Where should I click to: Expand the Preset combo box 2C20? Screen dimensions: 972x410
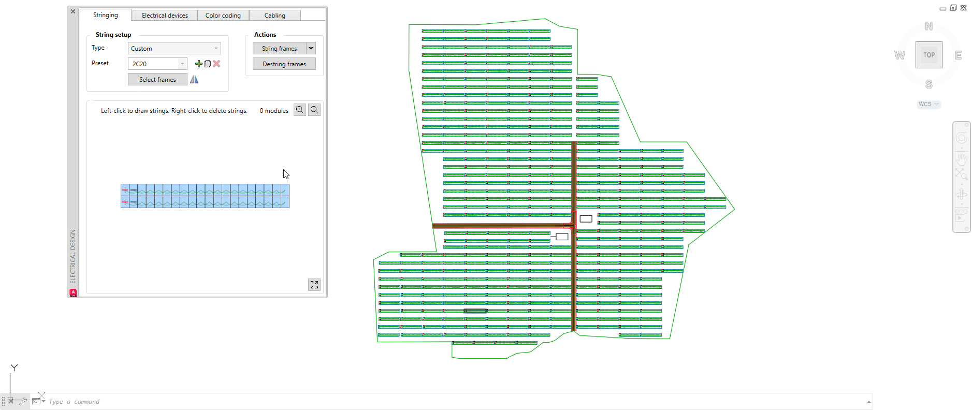182,64
